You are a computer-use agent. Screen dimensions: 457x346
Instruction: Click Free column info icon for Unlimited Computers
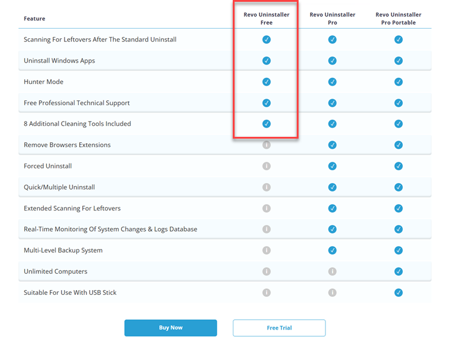pos(266,271)
